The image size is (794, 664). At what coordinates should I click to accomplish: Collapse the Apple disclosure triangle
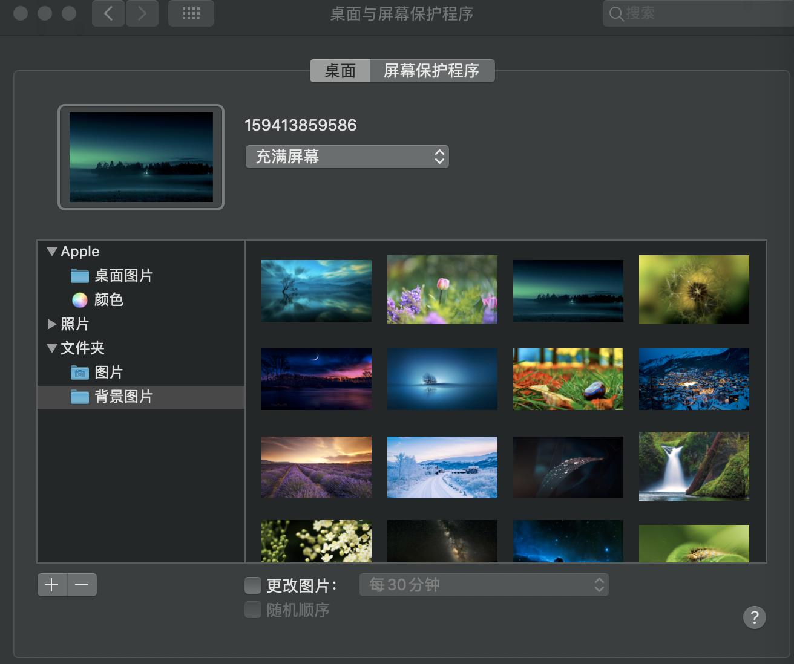coord(52,251)
